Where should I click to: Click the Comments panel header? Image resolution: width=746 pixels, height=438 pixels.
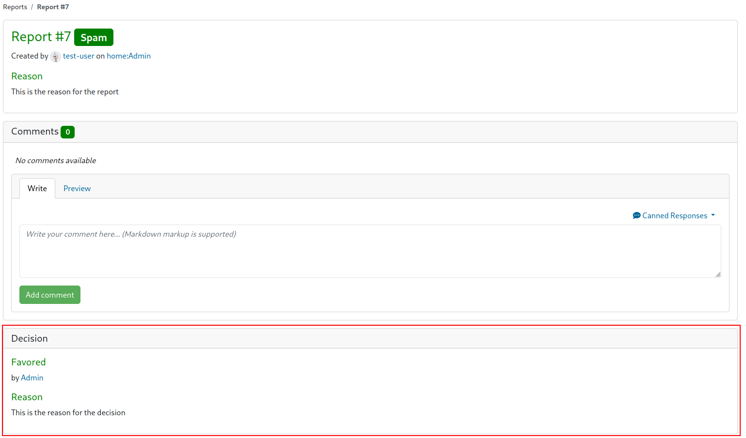pos(35,131)
